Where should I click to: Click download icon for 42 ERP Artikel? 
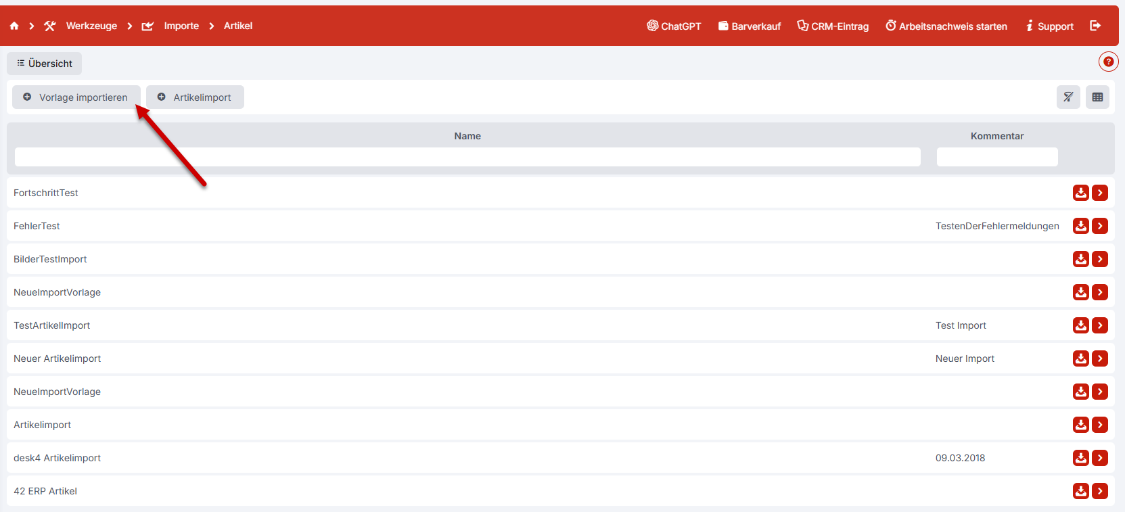[1080, 491]
